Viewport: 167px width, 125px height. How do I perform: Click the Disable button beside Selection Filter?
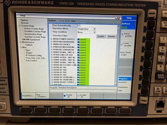[111, 36]
